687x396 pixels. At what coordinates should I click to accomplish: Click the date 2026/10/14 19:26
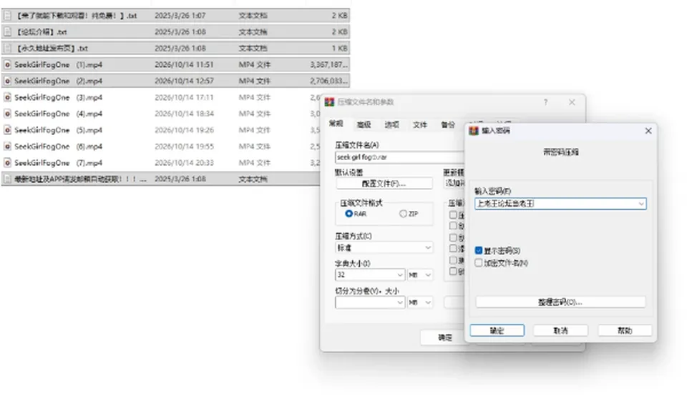[x=184, y=130]
